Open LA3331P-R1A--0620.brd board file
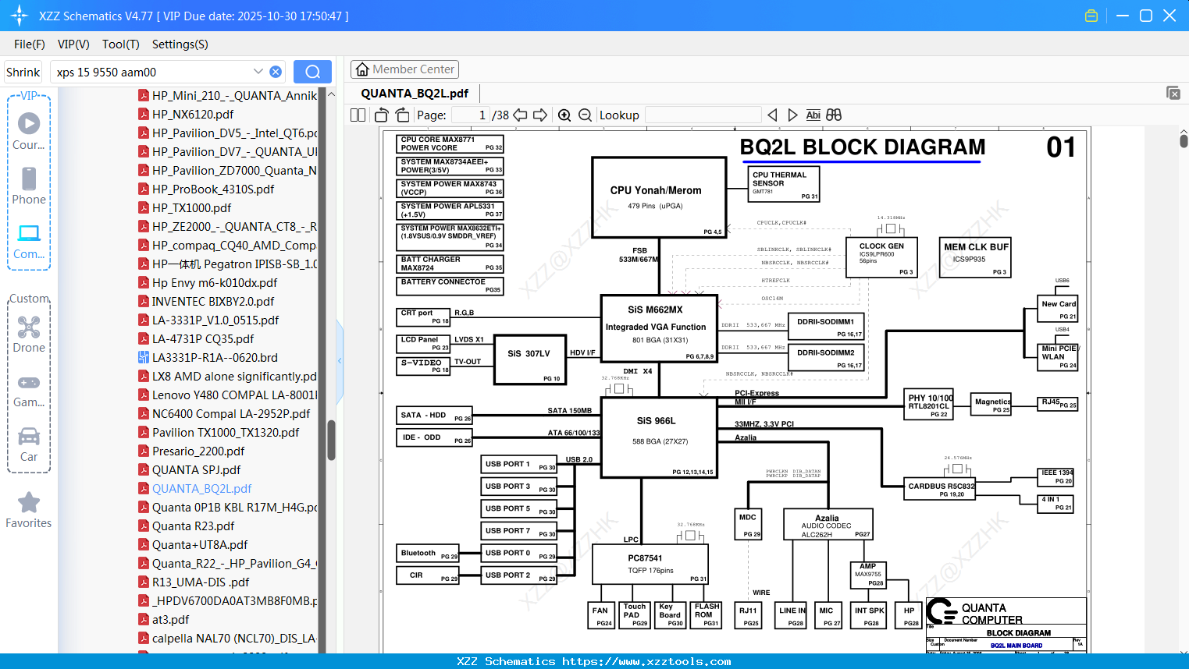The image size is (1189, 669). [x=215, y=357]
